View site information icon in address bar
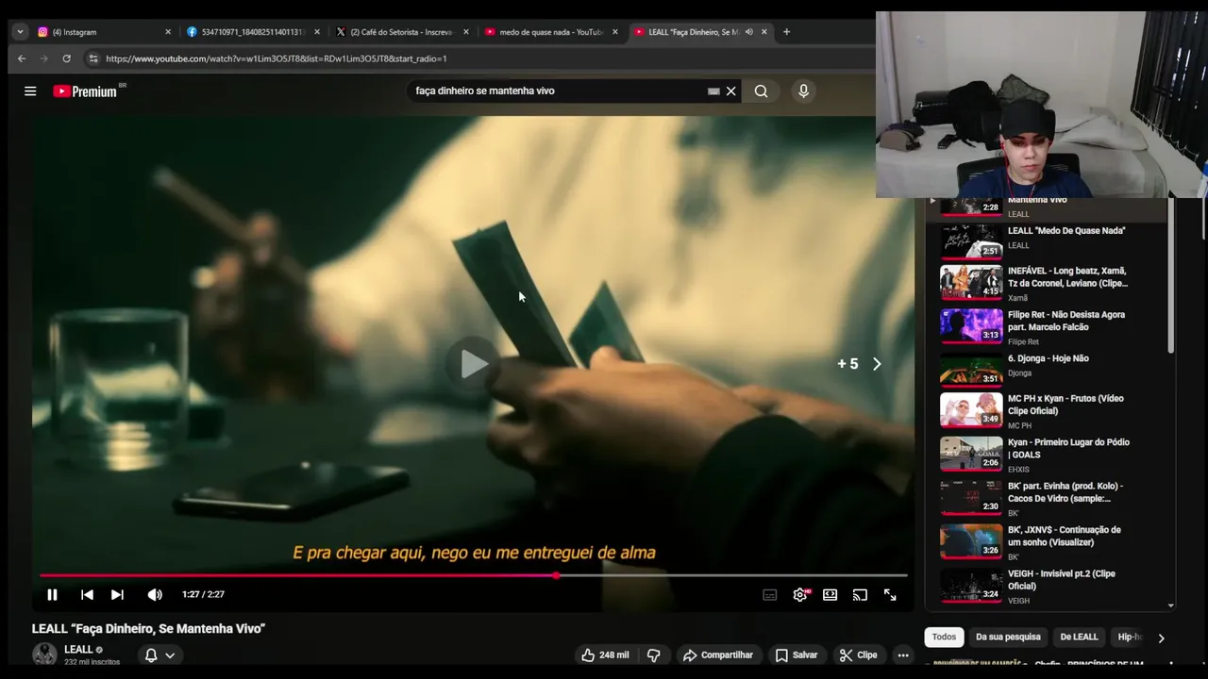Viewport: 1208px width, 679px height. (92, 58)
